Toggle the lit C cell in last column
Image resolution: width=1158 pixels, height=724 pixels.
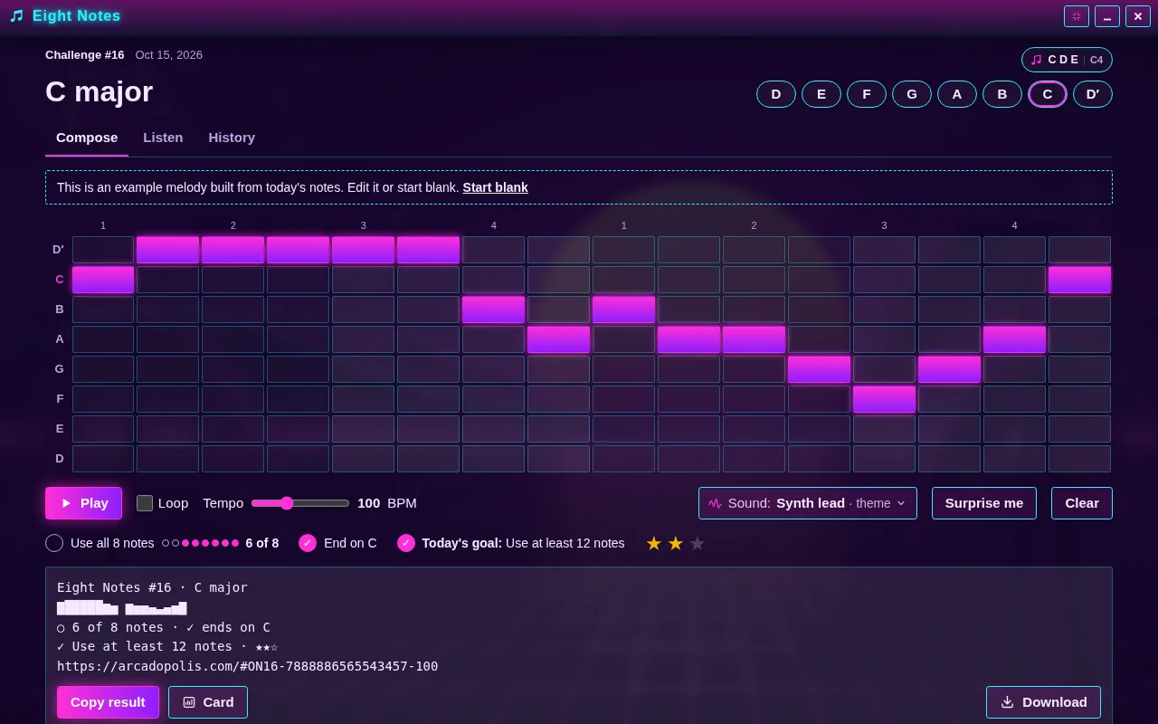point(1080,280)
